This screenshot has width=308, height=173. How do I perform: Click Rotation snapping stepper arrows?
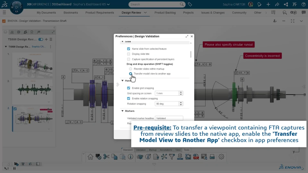pyautogui.click(x=181, y=103)
